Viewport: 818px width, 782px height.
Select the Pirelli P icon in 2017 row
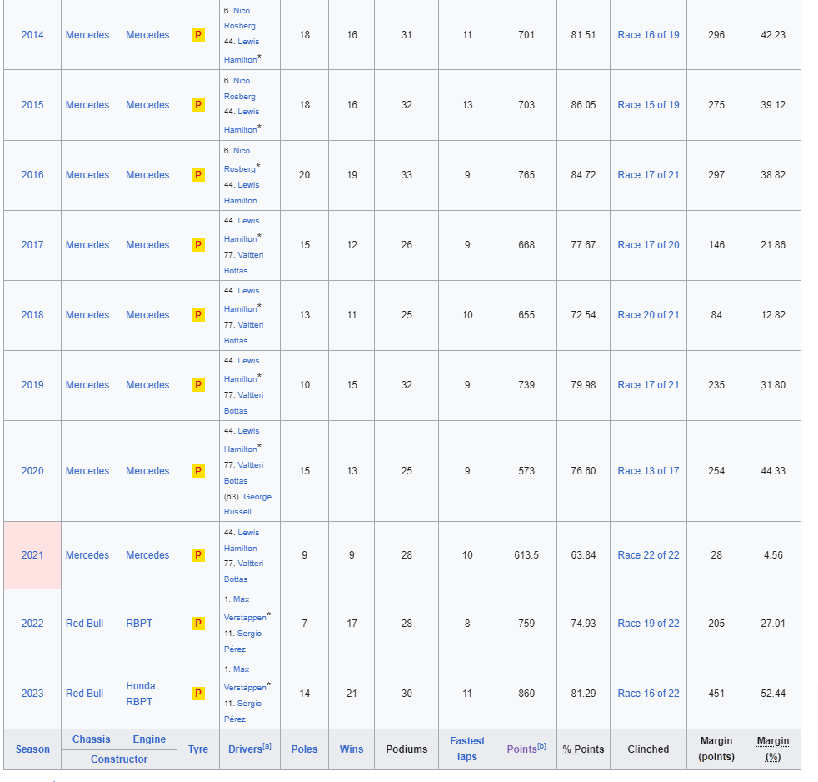pyautogui.click(x=198, y=245)
